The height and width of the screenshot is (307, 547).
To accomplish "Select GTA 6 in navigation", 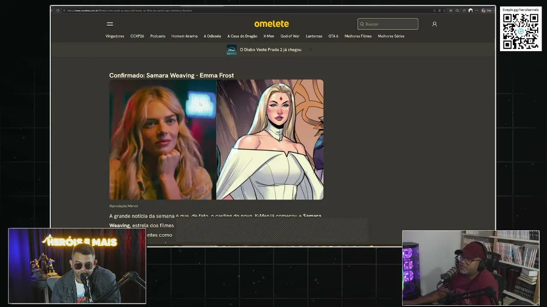I will (333, 36).
